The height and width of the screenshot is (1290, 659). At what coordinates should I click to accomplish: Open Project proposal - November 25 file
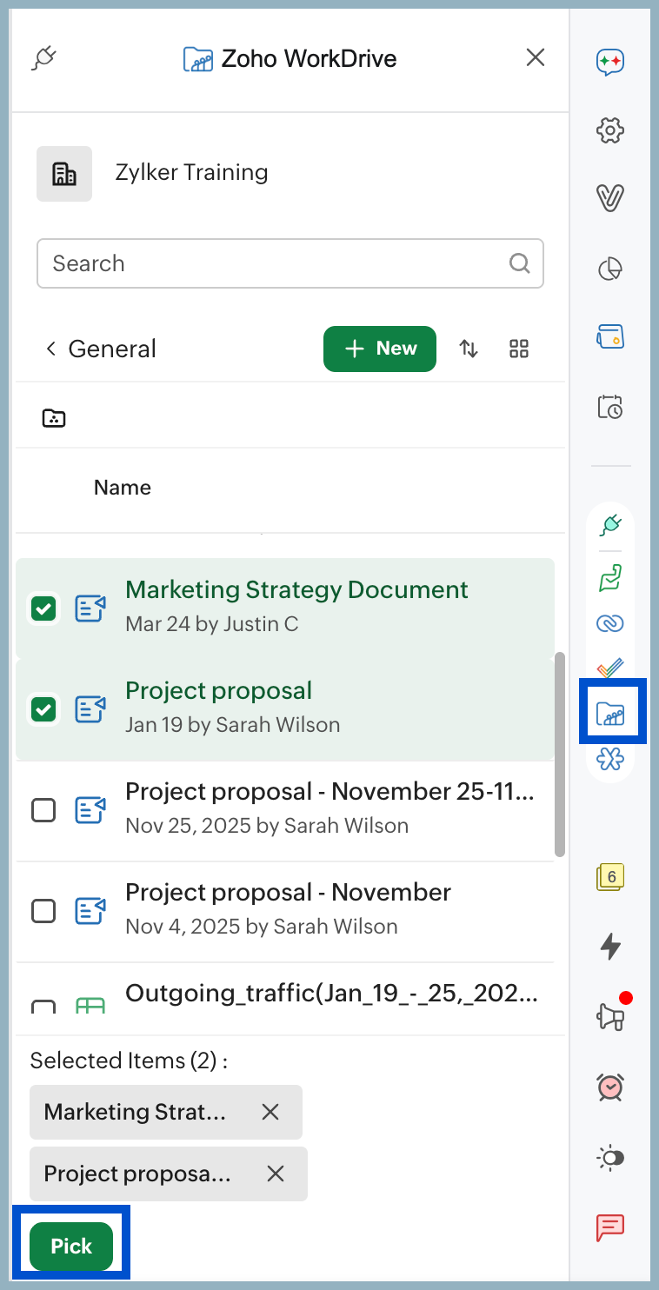[330, 792]
